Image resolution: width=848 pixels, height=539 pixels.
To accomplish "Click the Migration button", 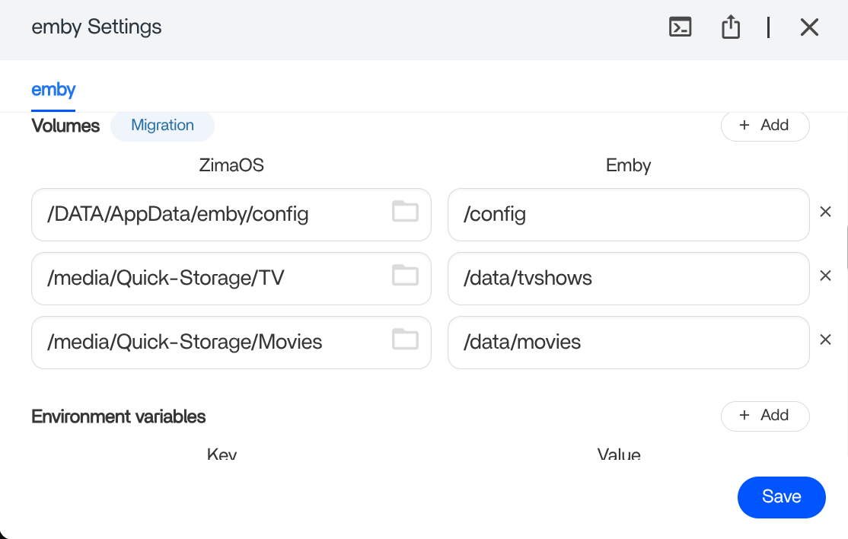I will tap(162, 126).
